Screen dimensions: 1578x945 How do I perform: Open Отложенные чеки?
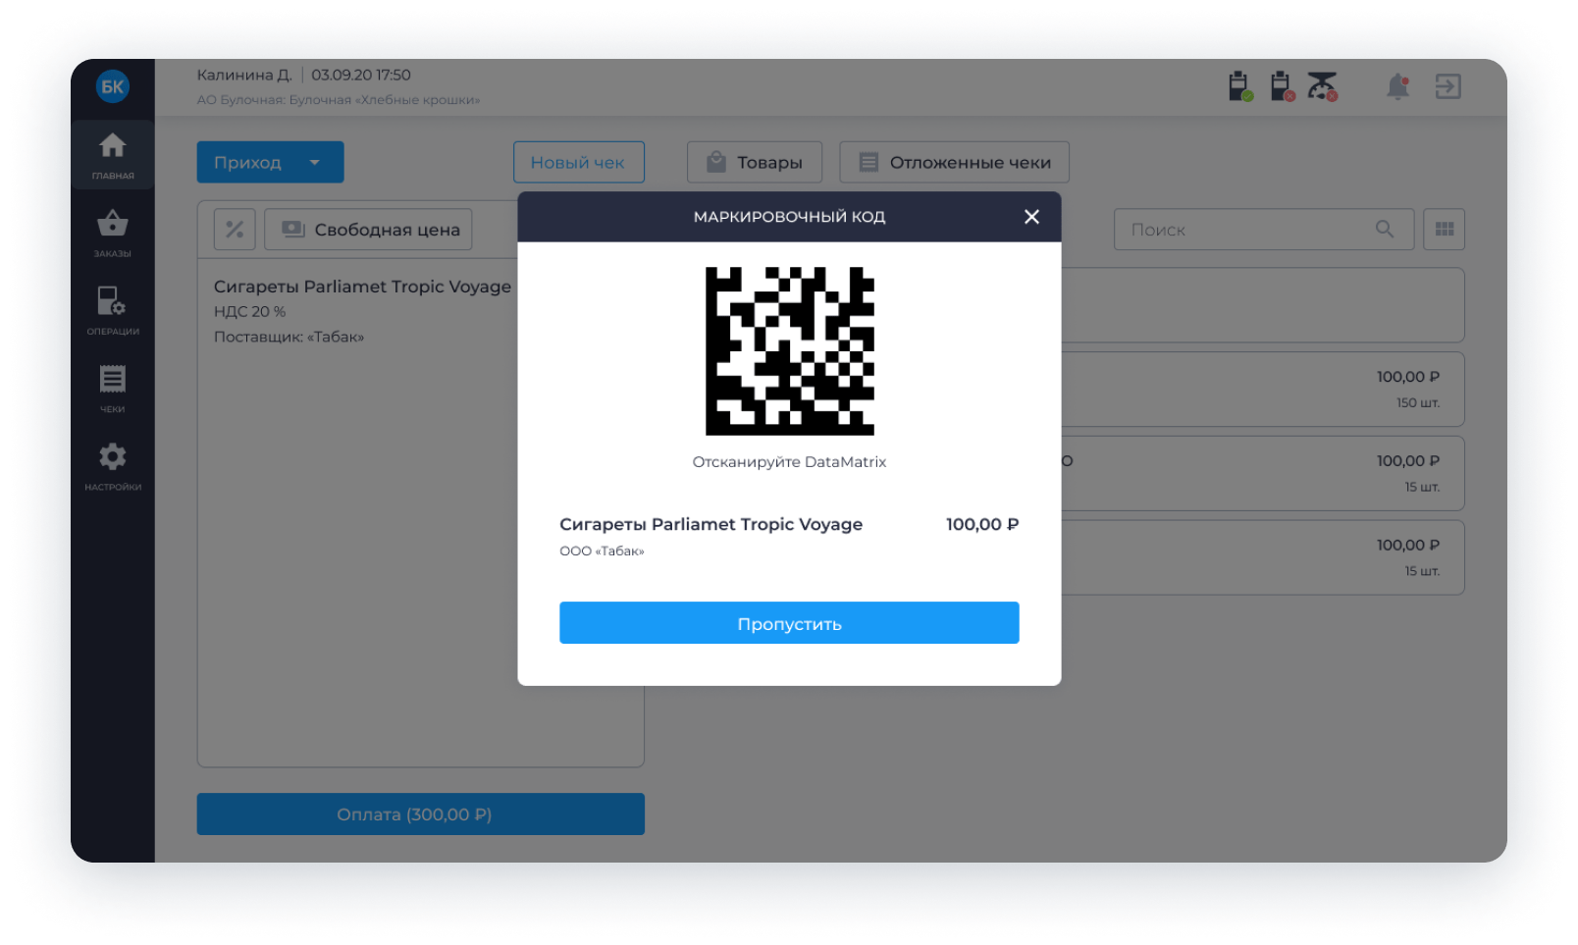click(x=954, y=162)
